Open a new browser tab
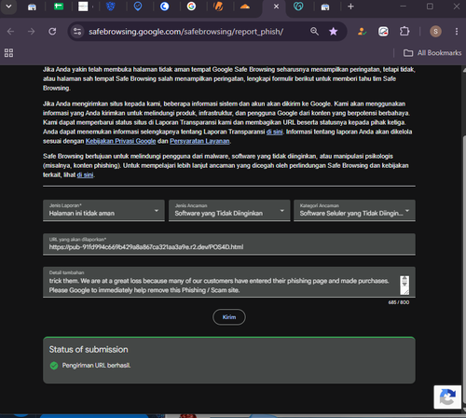Image resolution: width=466 pixels, height=418 pixels. click(350, 7)
